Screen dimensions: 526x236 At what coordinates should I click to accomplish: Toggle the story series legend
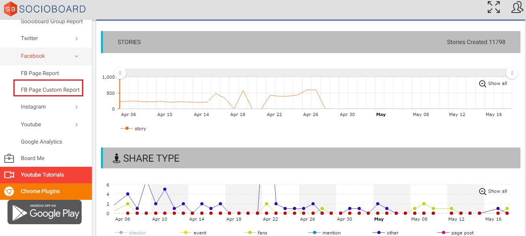click(x=133, y=129)
